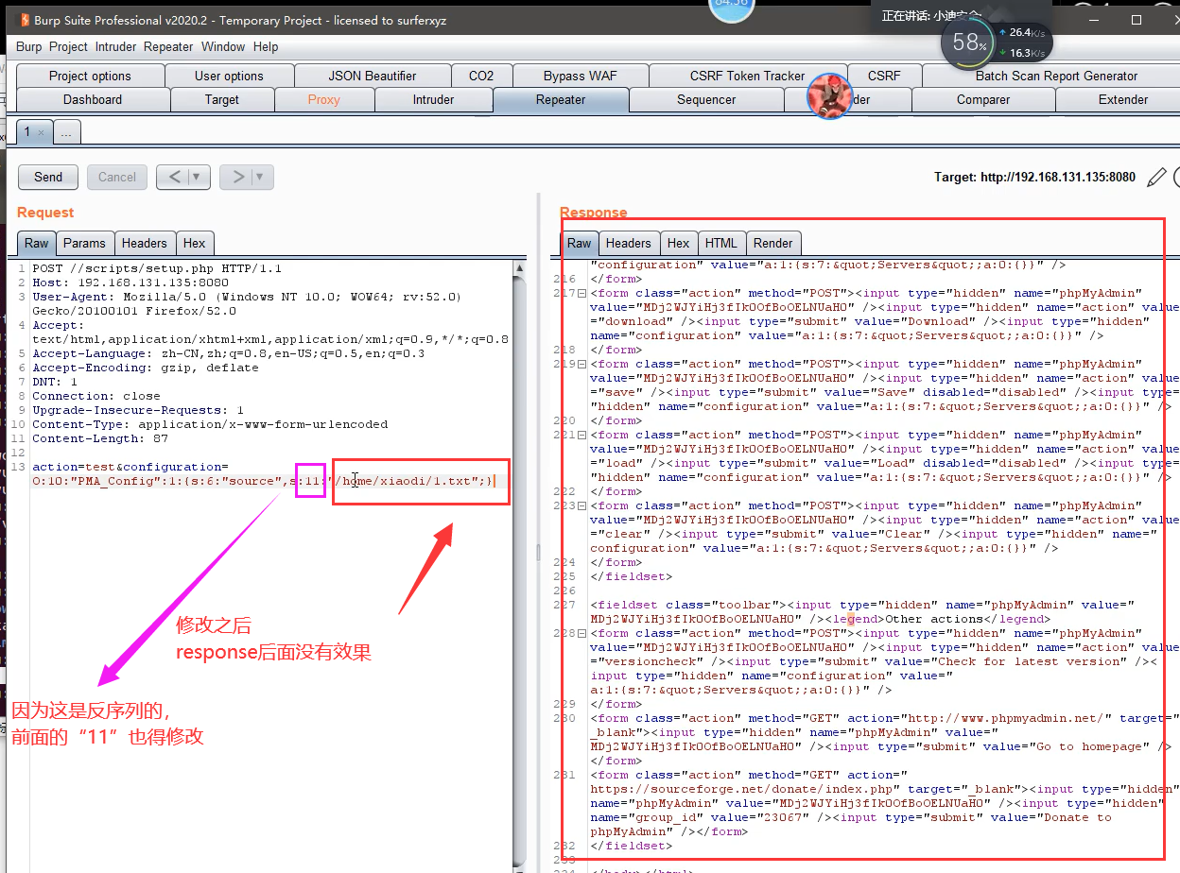Select the request Raw view tab

37,243
